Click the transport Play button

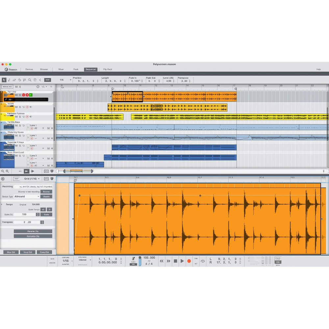coord(182,261)
